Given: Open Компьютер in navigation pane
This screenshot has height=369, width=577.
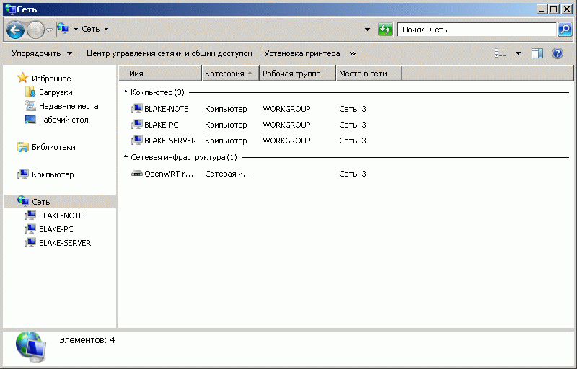Looking at the screenshot, I should 53,174.
